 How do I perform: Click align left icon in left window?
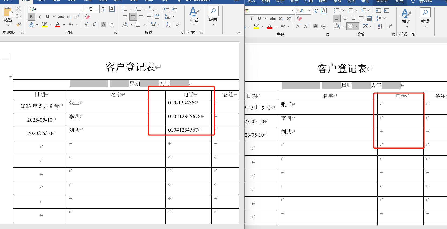125,17
